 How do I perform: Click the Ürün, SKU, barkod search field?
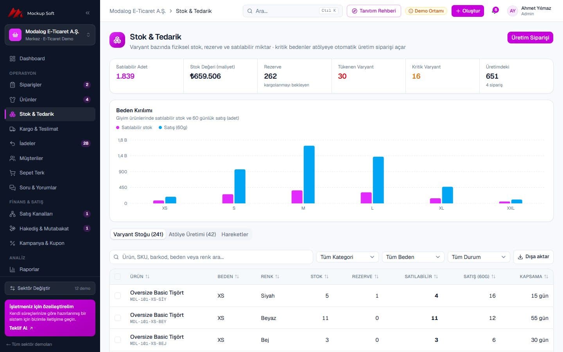[211, 257]
